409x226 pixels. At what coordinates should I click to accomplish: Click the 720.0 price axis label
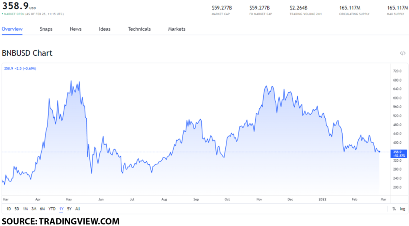[397, 71]
